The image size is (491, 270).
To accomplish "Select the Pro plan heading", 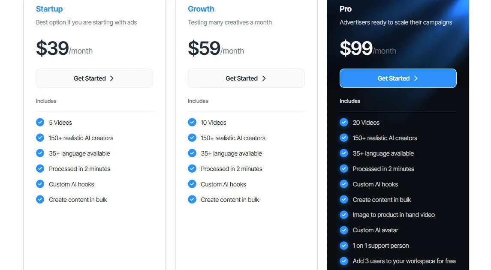I will (345, 9).
